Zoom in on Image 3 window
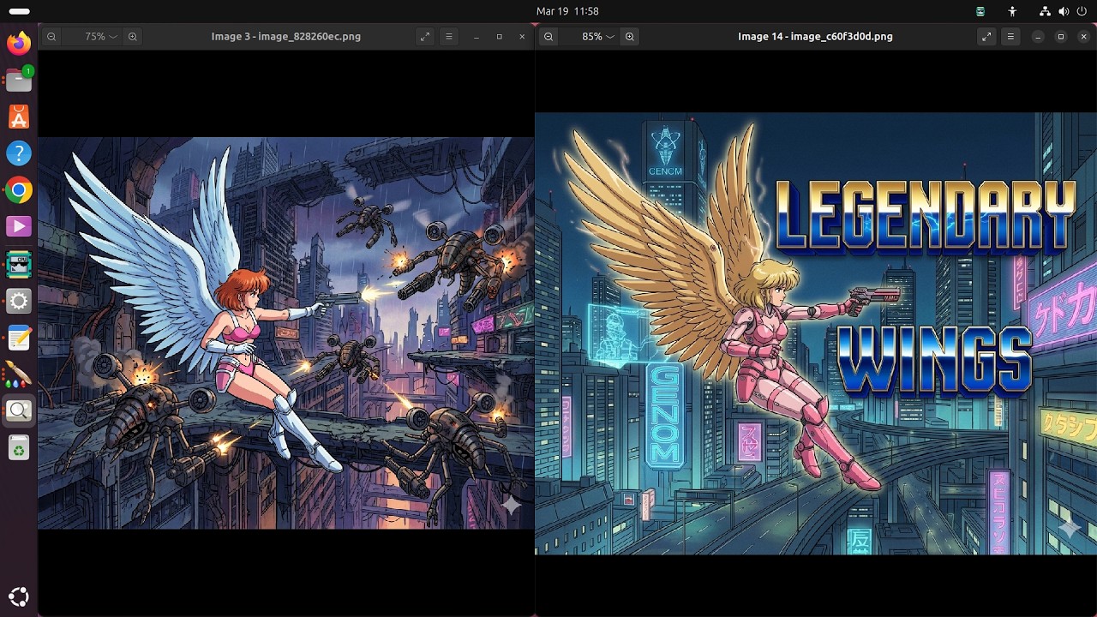The height and width of the screenshot is (617, 1097). point(133,37)
